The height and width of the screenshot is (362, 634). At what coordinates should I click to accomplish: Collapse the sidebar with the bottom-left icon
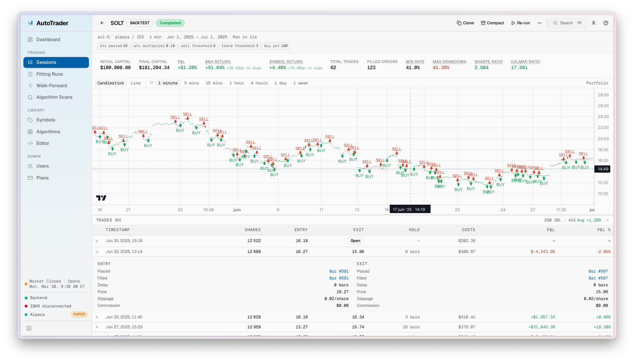[29, 328]
